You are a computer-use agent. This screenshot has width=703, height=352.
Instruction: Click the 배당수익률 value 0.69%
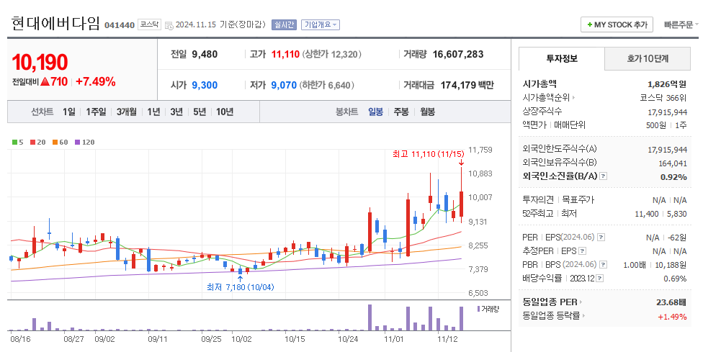[675, 279]
